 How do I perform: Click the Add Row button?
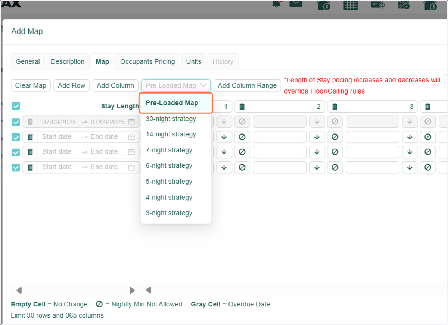[x=72, y=85]
